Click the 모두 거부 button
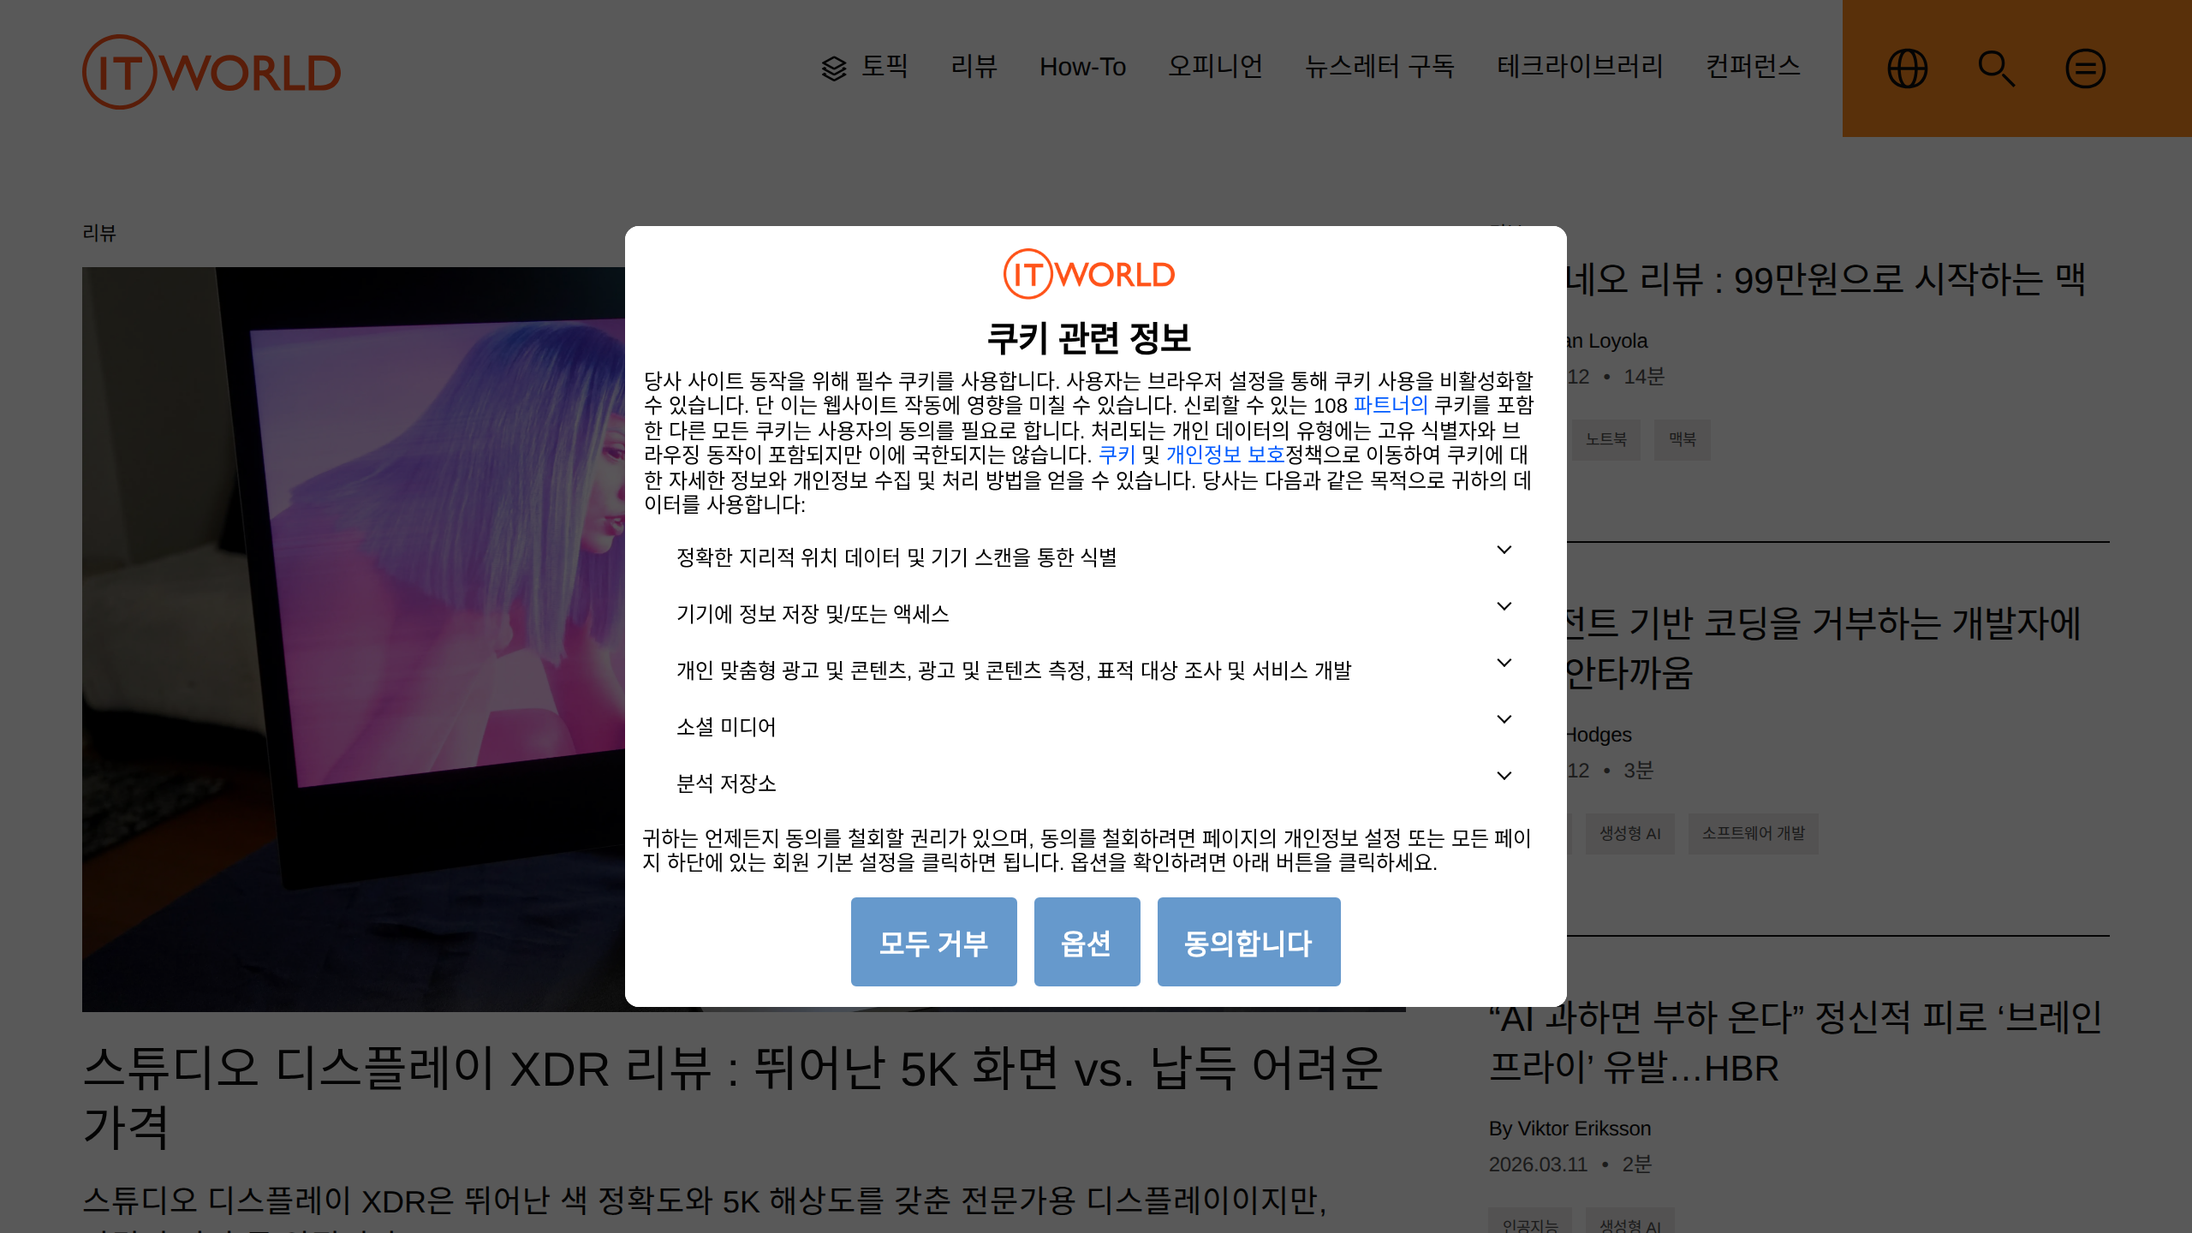Screen dimensions: 2192x1233 (x=933, y=941)
